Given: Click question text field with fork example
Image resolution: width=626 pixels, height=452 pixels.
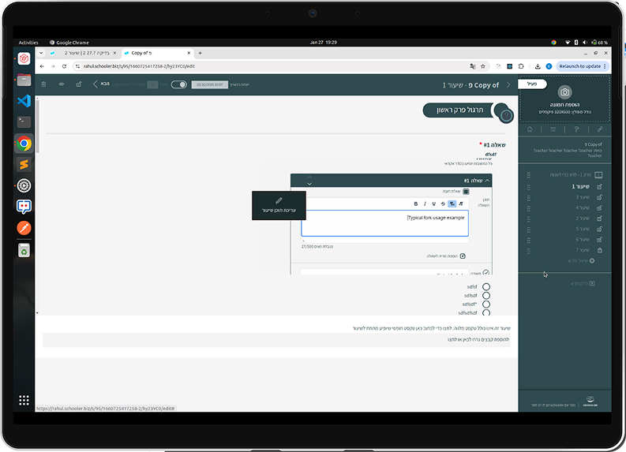Looking at the screenshot, I should pos(384,223).
